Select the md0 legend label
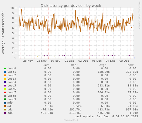This screenshot has width=142, height=123. (x=10, y=103)
